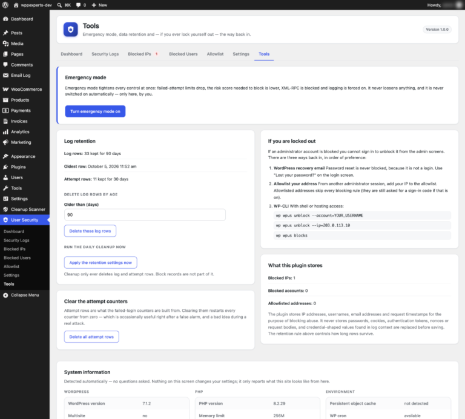Click the Invoices icon in sidebar
This screenshot has width=465, height=419.
click(5, 121)
